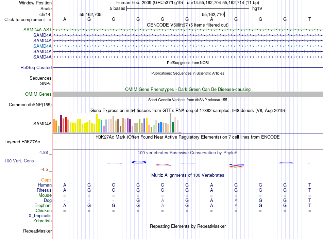Open the Common dbSNP(155) track label
Screen dimensions: 323x239
coord(30,105)
